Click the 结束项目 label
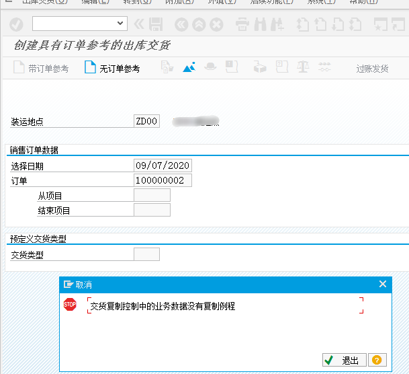This screenshot has width=409, height=374. [x=54, y=211]
